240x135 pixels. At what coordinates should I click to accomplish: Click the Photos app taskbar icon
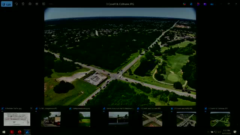27,132
